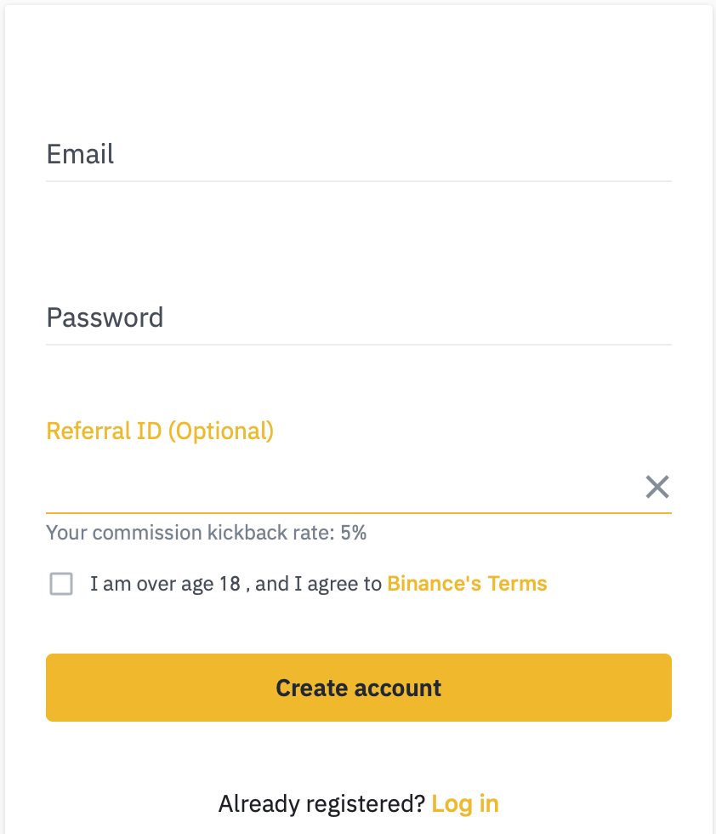Click the commission kickback rate text

coord(191,534)
